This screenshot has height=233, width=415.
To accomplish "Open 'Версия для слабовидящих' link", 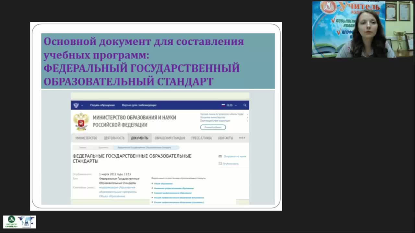I will coord(139,105).
